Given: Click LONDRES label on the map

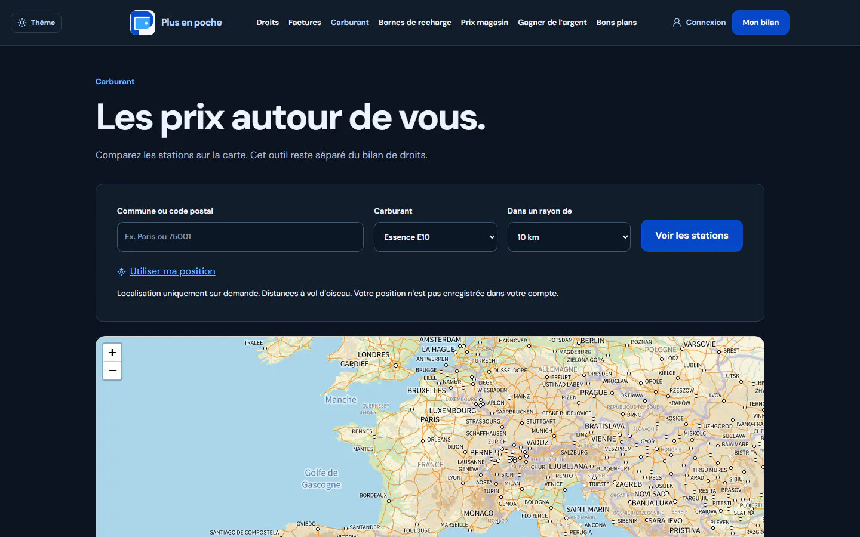Looking at the screenshot, I should pyautogui.click(x=374, y=354).
